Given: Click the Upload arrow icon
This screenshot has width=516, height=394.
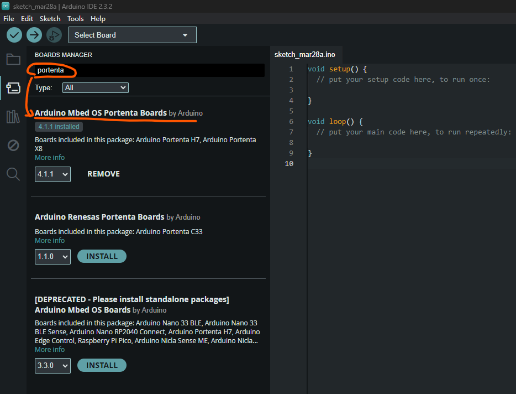Looking at the screenshot, I should tap(34, 35).
